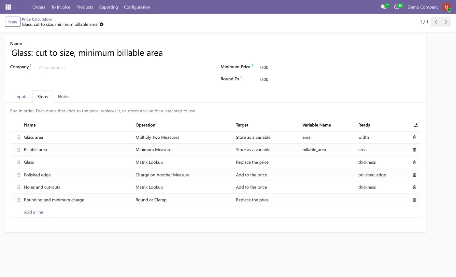
Task: Delete the Polished edge step
Action: pos(414,175)
